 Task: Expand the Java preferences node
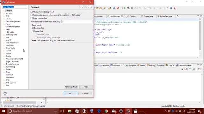(x=4, y=37)
